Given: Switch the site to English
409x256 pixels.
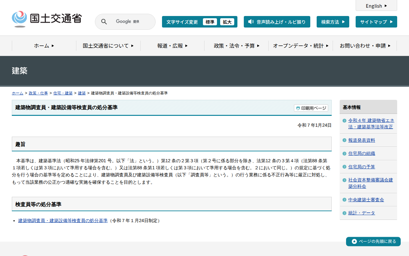Looking at the screenshot, I should coord(376,5).
